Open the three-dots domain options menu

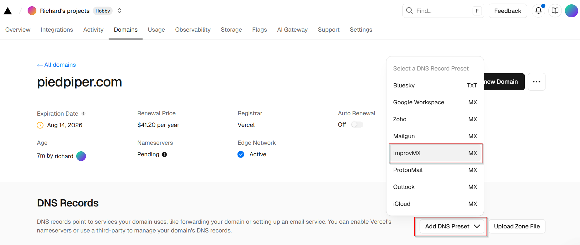536,82
